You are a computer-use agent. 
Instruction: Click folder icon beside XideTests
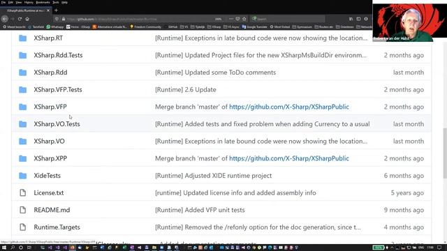[23, 176]
